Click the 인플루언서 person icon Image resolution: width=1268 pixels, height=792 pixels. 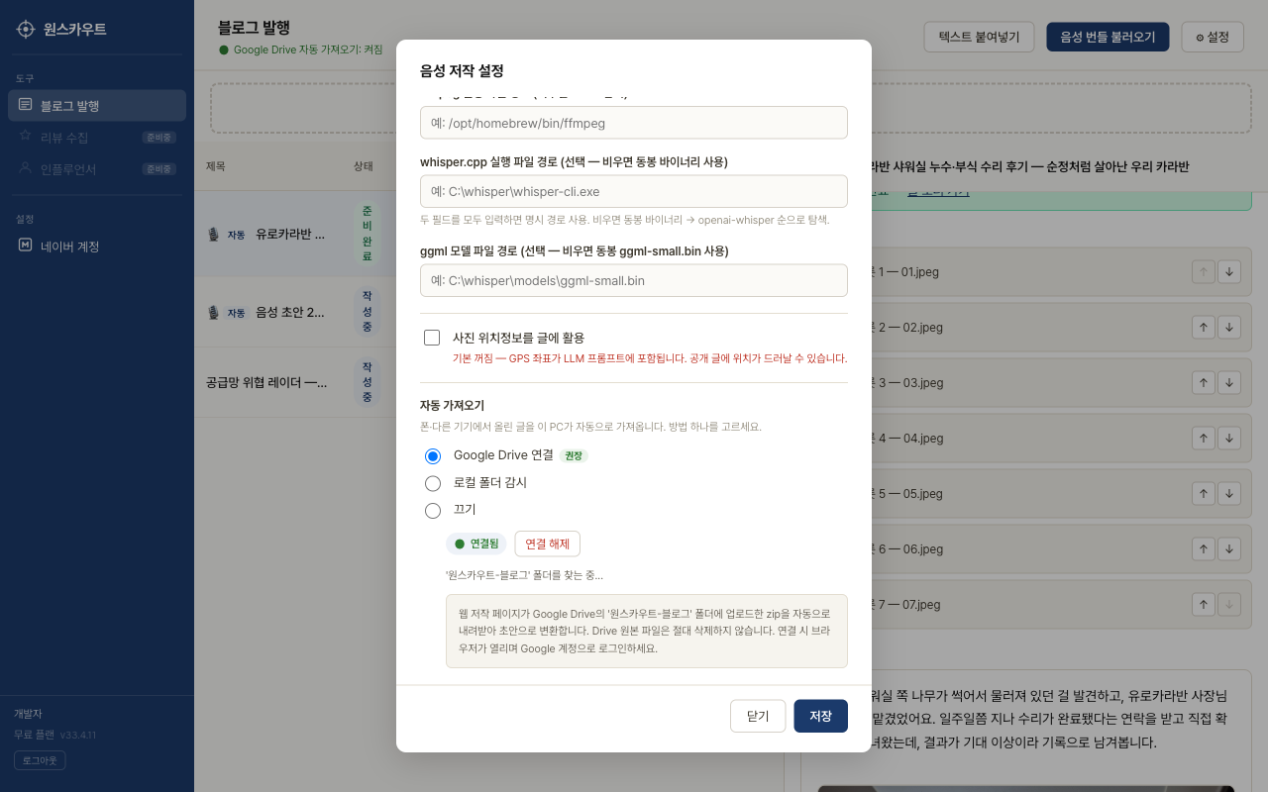pos(26,168)
